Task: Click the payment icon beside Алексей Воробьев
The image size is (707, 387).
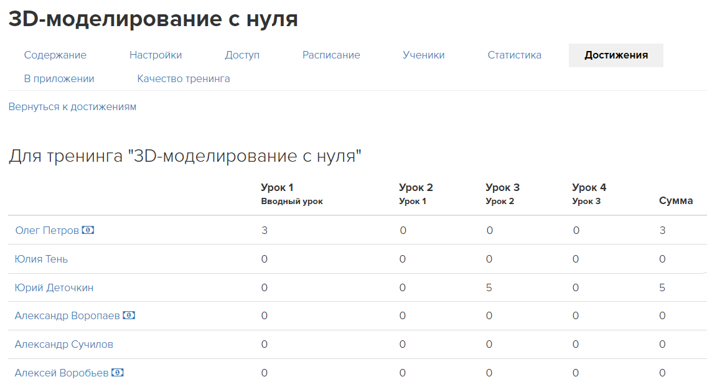Action: point(117,373)
